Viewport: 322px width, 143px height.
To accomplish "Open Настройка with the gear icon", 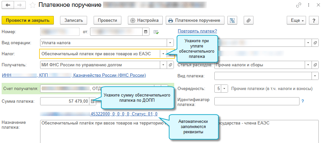I will tap(145, 20).
